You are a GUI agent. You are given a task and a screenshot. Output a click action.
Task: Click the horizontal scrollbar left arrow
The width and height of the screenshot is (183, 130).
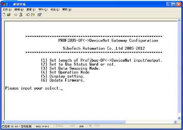[x=3, y=122]
